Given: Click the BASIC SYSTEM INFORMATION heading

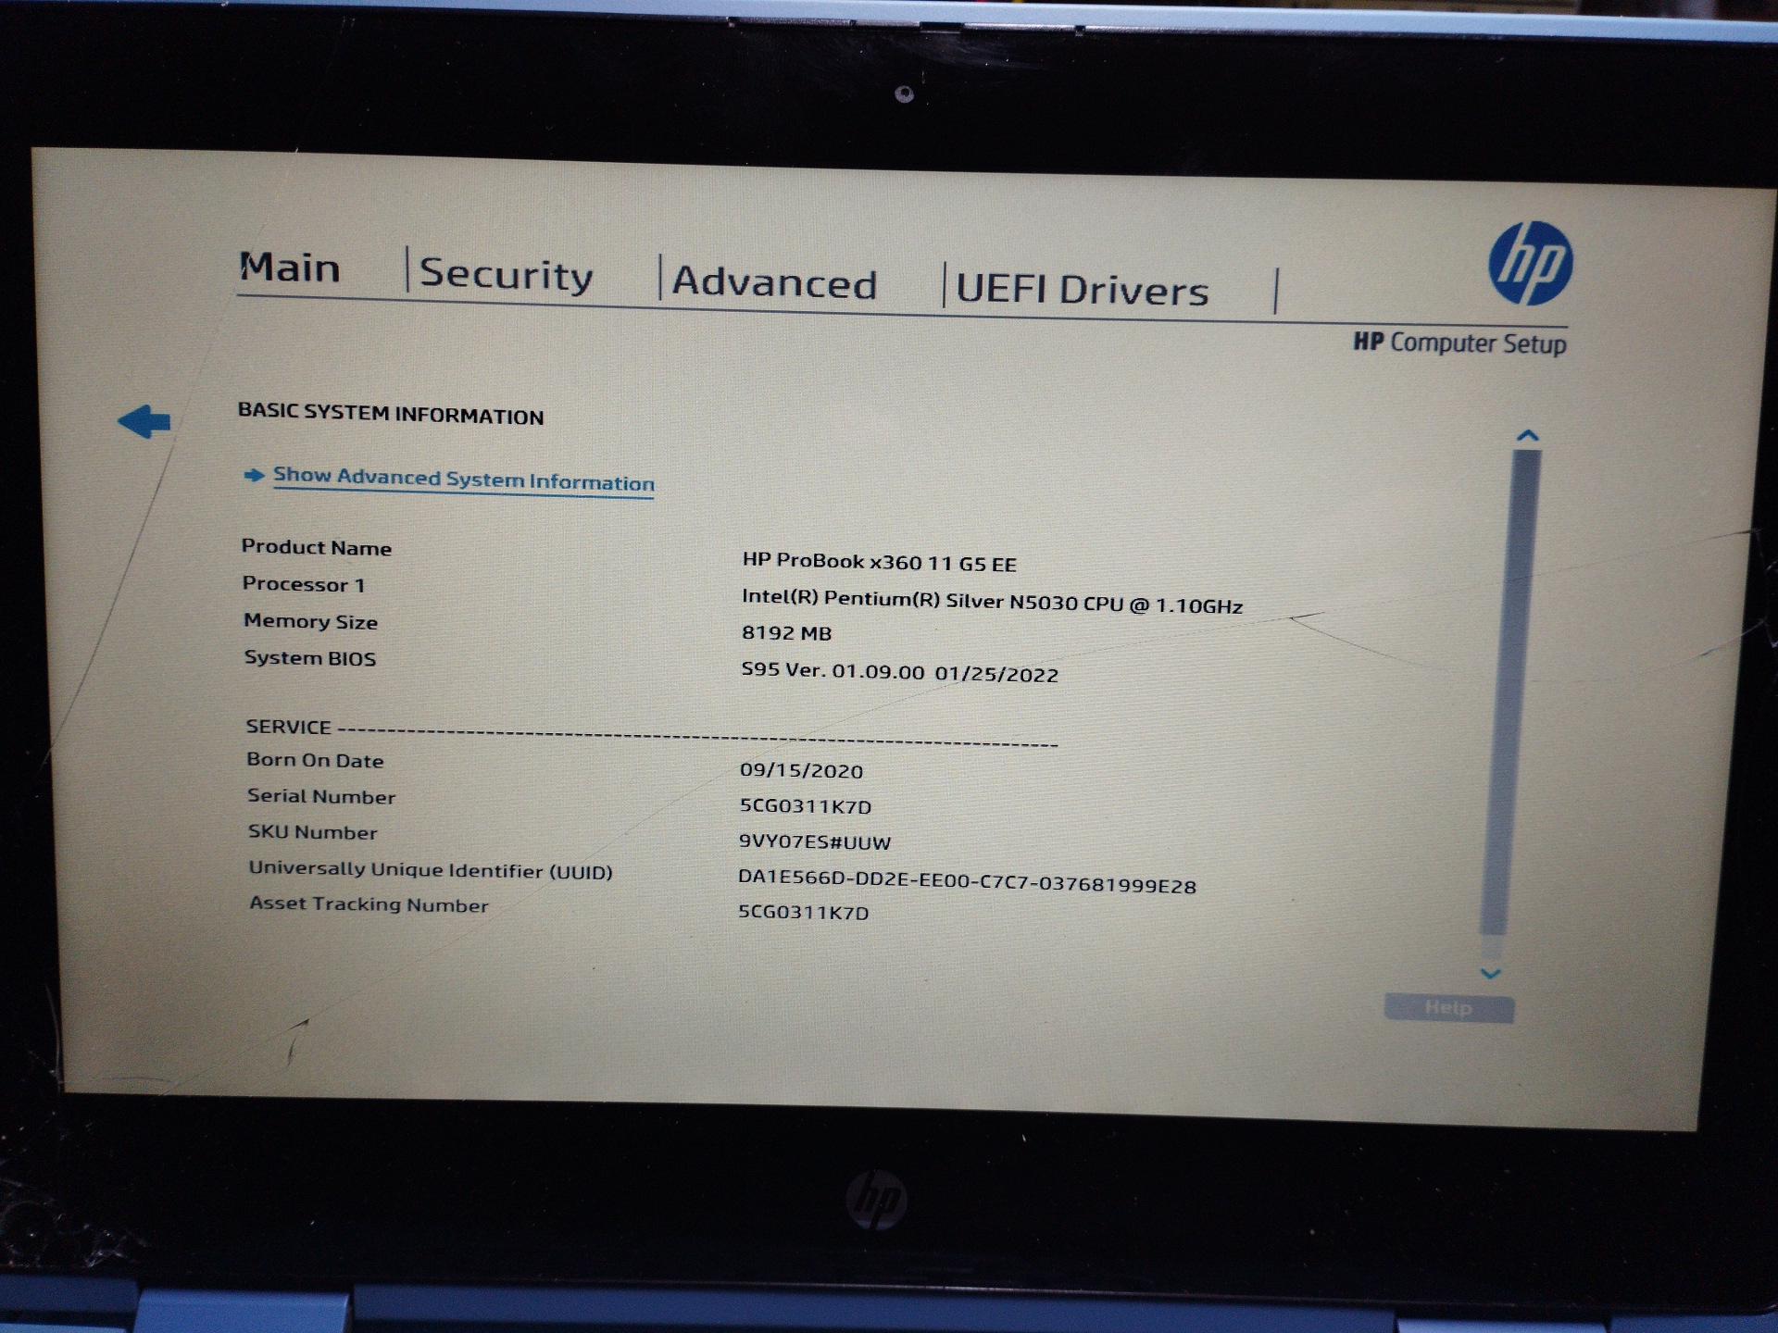Looking at the screenshot, I should [391, 414].
